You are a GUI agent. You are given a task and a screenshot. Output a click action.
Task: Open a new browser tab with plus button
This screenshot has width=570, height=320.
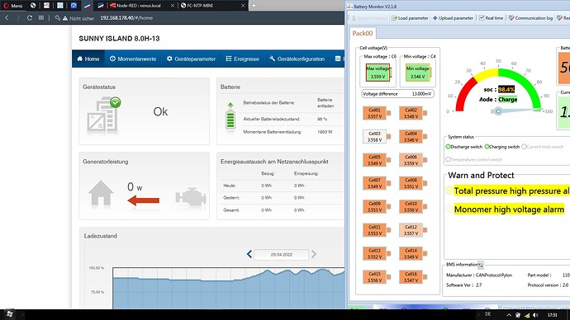pos(254,6)
